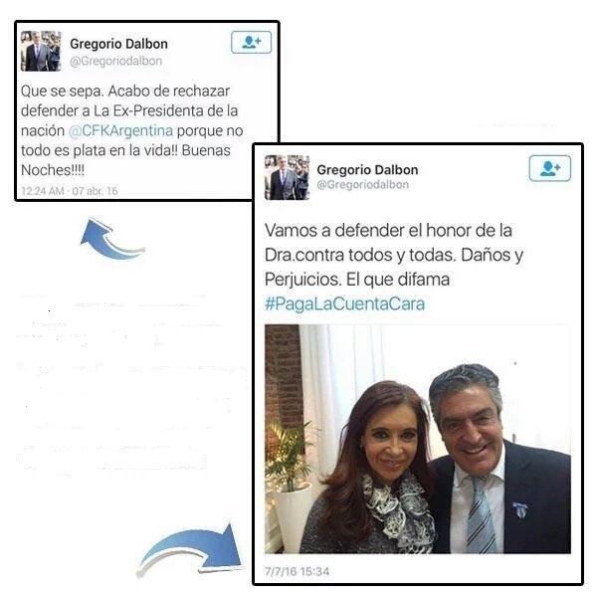Click the woman's patterned scarf in the photo
The image size is (597, 597).
click(x=398, y=511)
